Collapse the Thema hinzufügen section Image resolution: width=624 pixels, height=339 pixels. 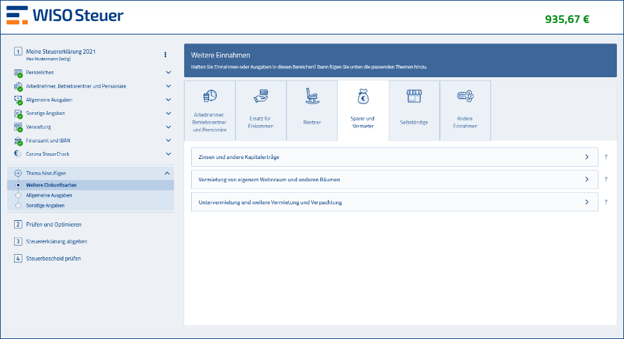click(168, 173)
